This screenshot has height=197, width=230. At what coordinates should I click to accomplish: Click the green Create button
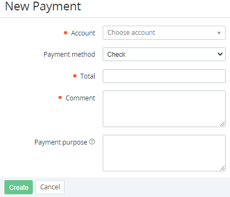tap(19, 187)
